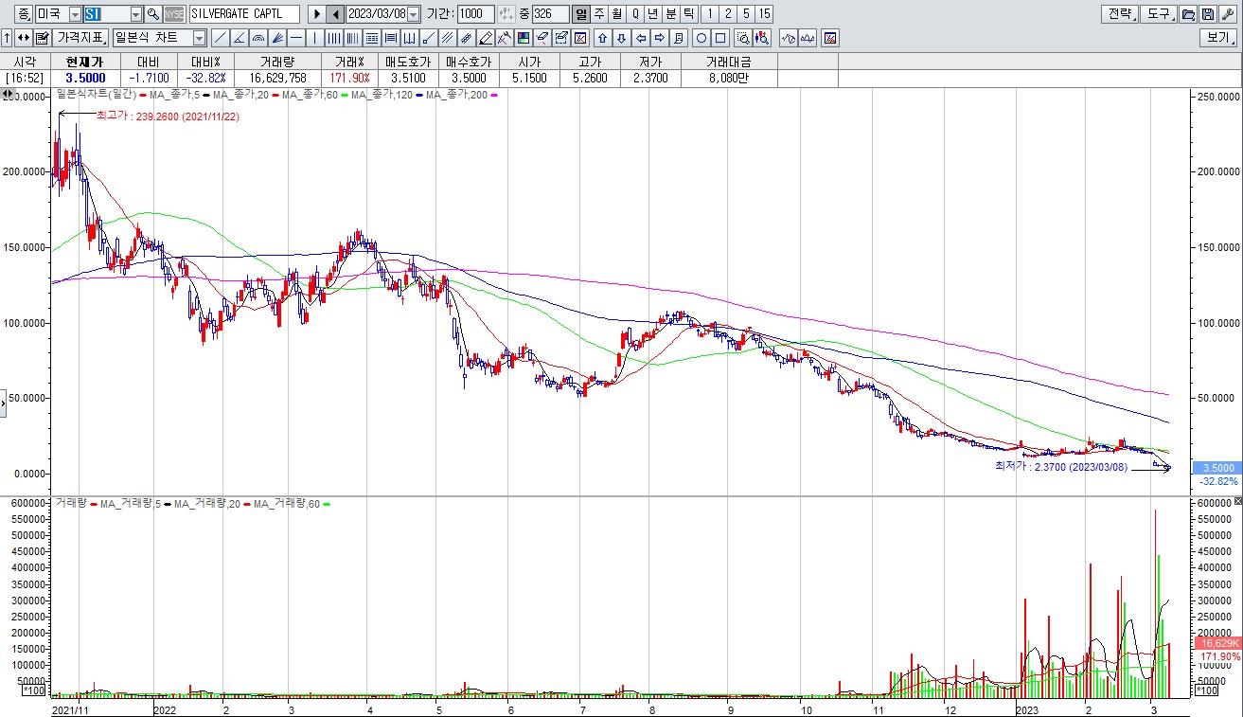Click the right arrow marker tool
Image resolution: width=1243 pixels, height=717 pixels.
[659, 38]
